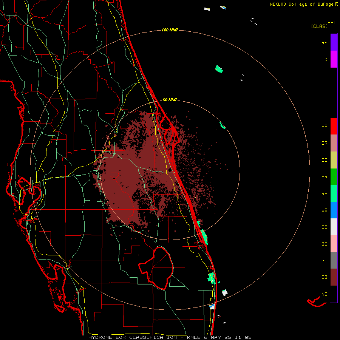Click the UK legend label
Image resolution: width=340 pixels, height=340 pixels.
324,59
